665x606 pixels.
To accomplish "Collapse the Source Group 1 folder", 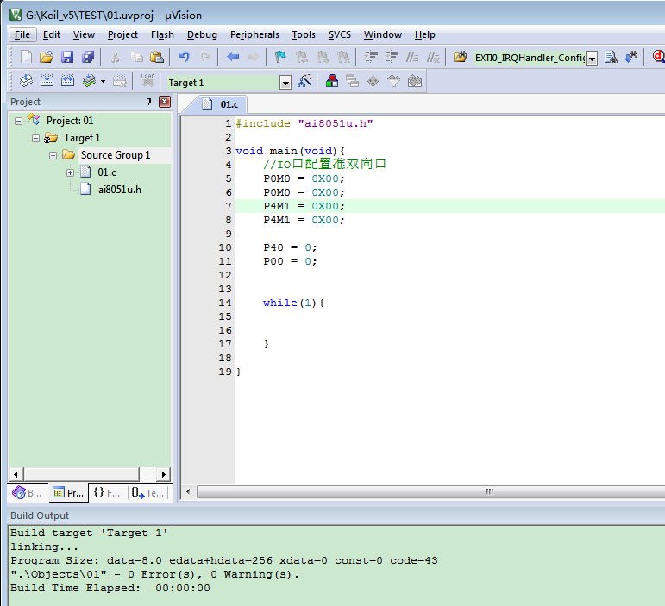I will [53, 155].
